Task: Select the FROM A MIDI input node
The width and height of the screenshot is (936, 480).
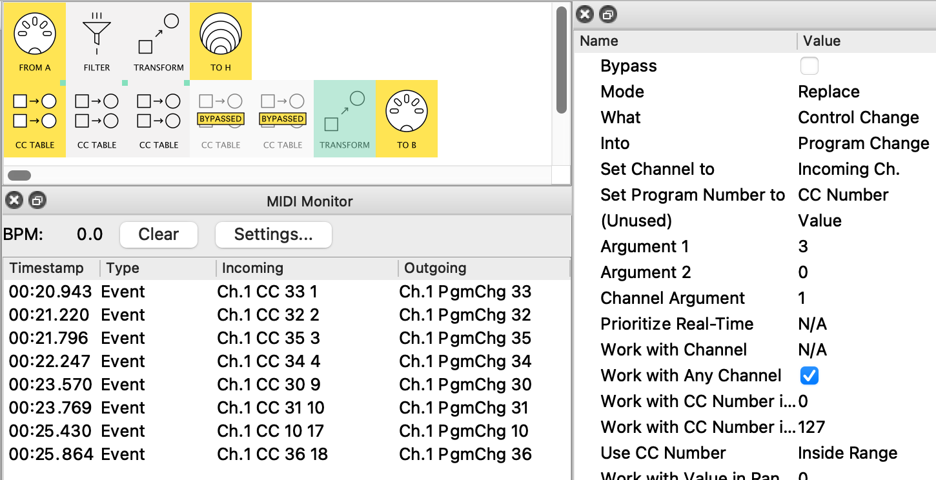Action: (34, 41)
